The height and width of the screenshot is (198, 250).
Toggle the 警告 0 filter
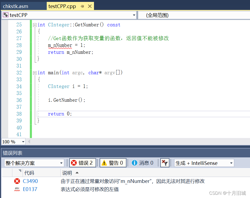coord(113,163)
